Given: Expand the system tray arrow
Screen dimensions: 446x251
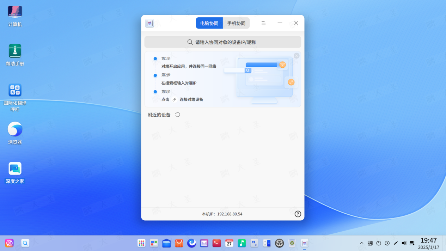Looking at the screenshot, I should point(362,243).
